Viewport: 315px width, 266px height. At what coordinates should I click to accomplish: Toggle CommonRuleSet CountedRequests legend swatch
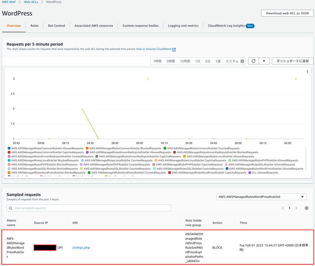165,148
